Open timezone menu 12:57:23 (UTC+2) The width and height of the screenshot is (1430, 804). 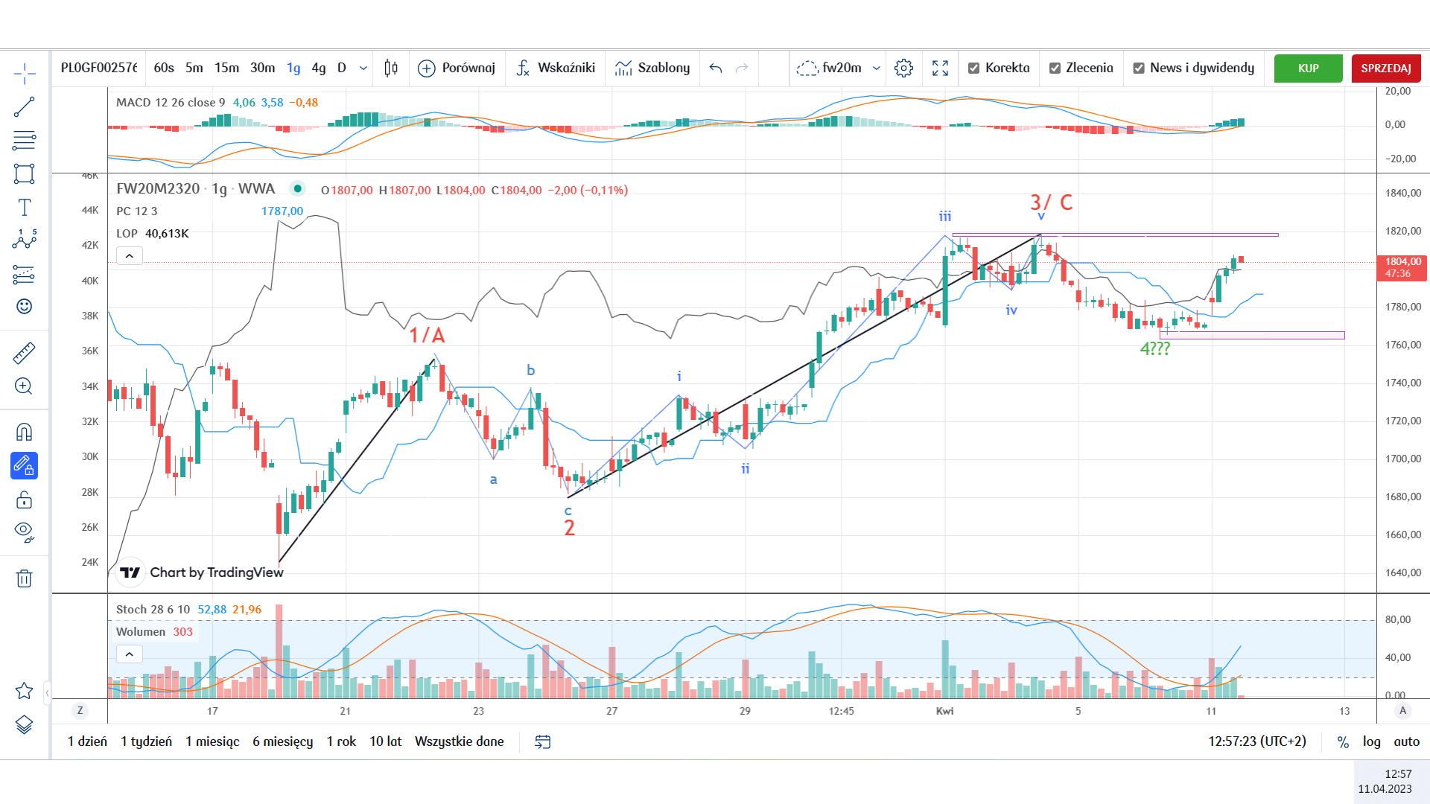(1257, 741)
